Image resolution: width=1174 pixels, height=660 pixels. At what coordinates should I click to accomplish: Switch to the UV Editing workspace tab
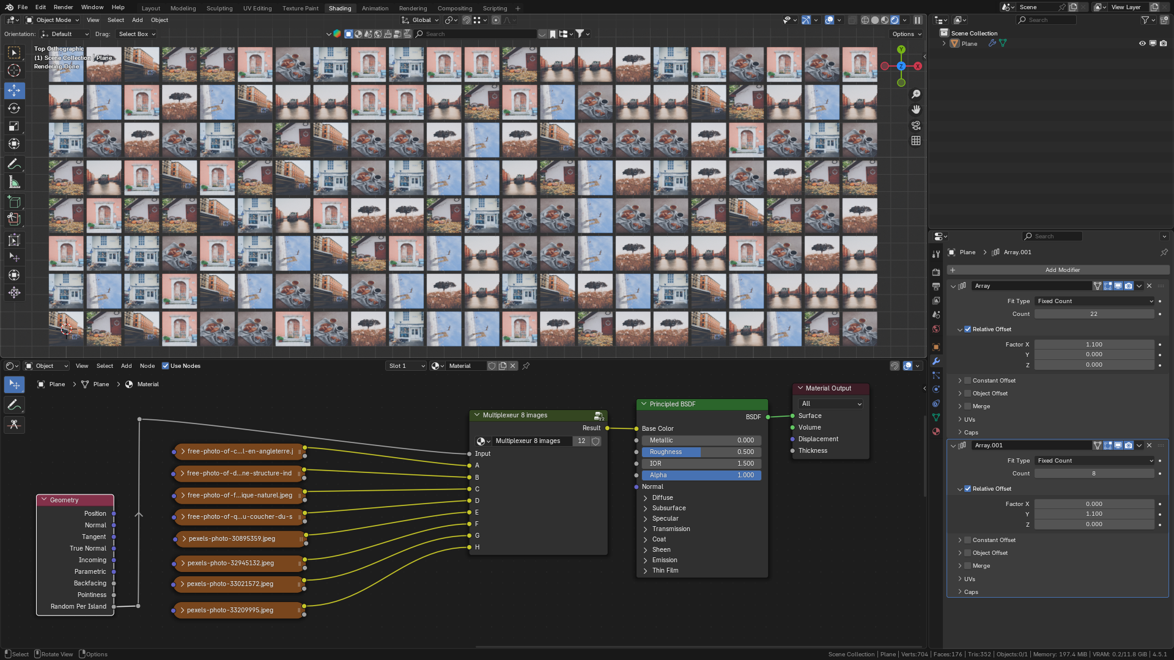click(x=257, y=9)
